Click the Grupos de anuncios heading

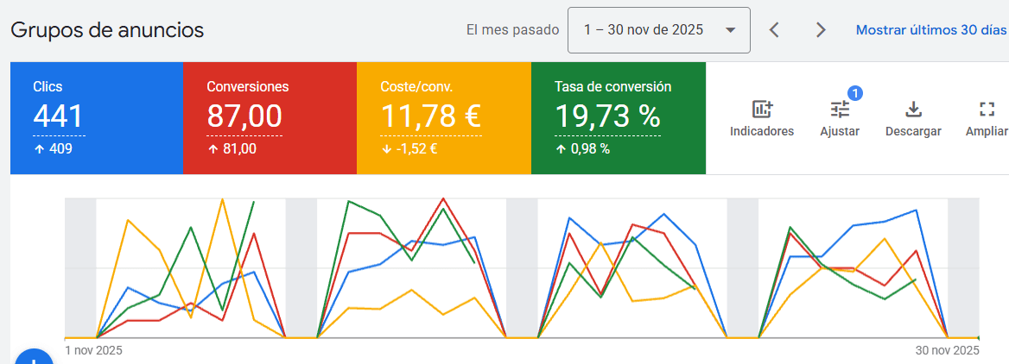pos(107,30)
